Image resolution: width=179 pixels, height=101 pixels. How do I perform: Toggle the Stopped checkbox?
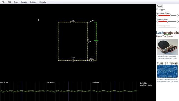(157, 9)
